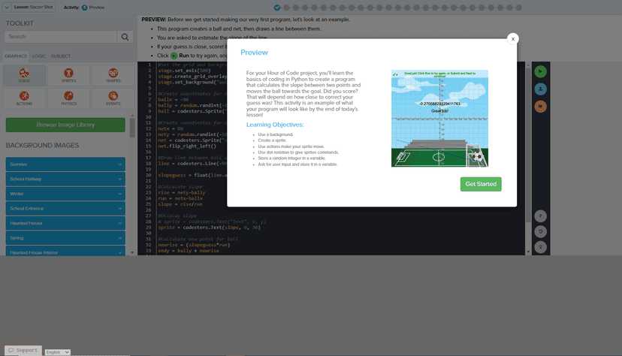Viewport: 622px width, 356px height.
Task: Click the completed checkmark progress dot
Action: pos(277,8)
